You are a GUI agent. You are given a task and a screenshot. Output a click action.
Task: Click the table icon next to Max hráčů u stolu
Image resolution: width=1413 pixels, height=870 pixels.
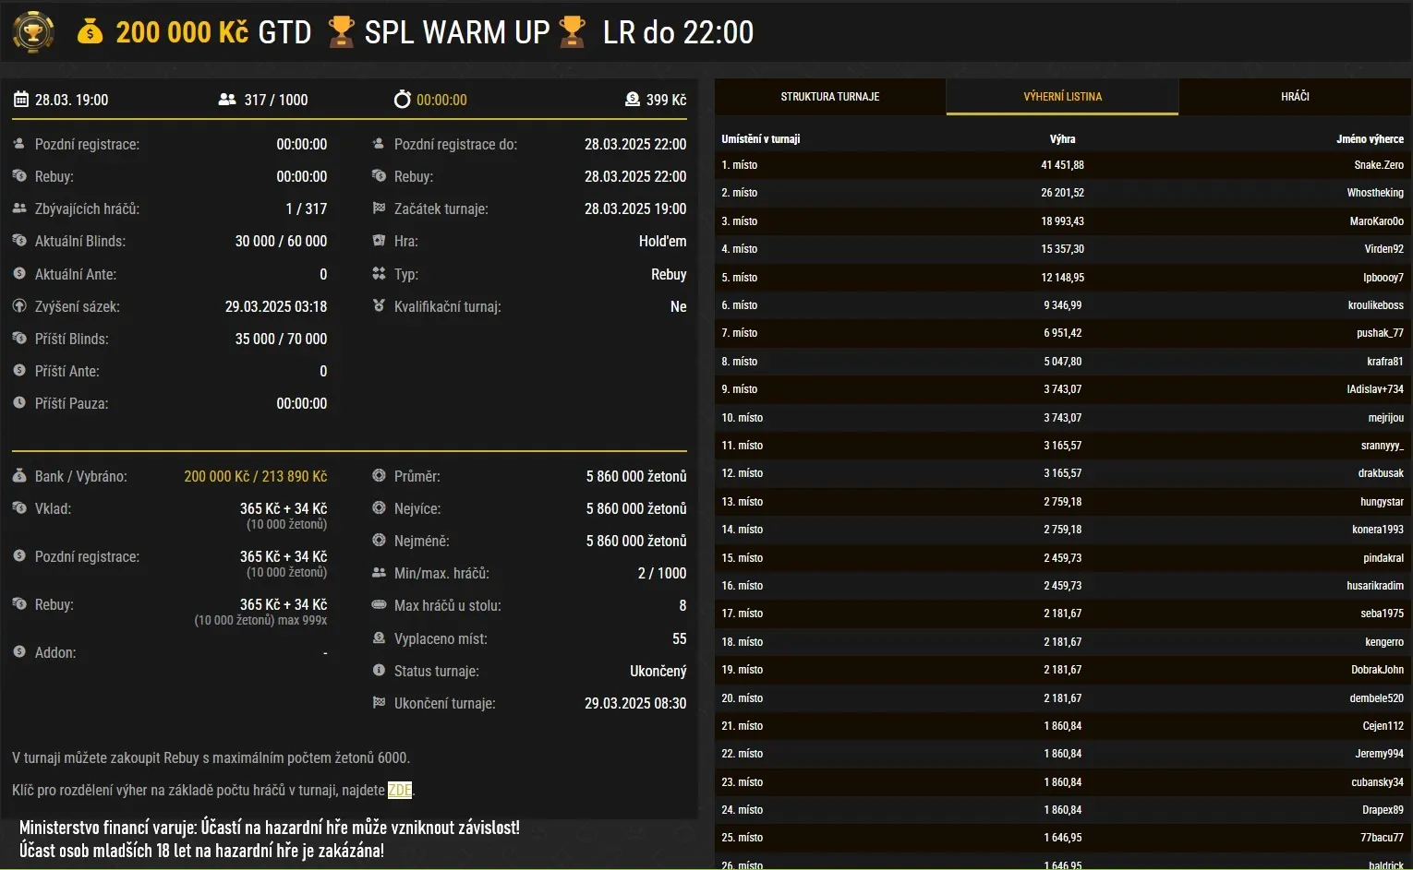click(378, 605)
